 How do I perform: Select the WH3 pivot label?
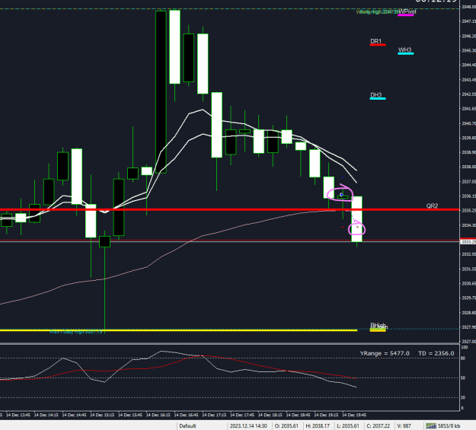click(x=404, y=49)
